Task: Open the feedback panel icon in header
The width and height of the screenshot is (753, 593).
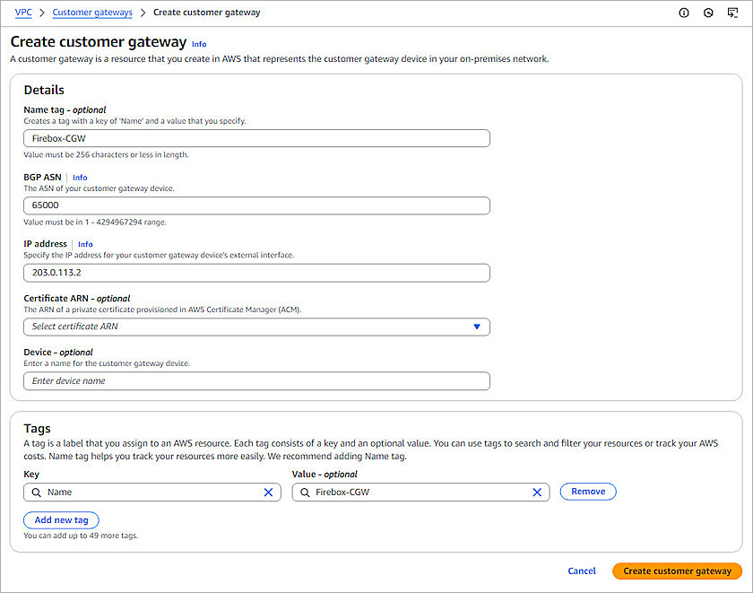Action: point(732,13)
